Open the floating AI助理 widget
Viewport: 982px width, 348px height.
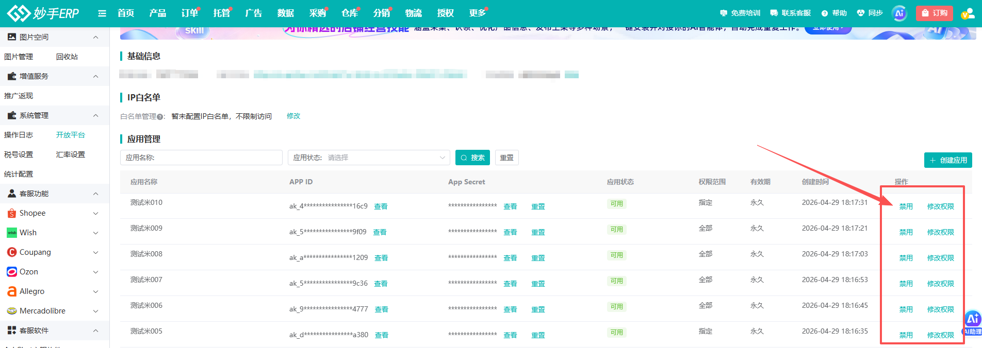(x=973, y=323)
